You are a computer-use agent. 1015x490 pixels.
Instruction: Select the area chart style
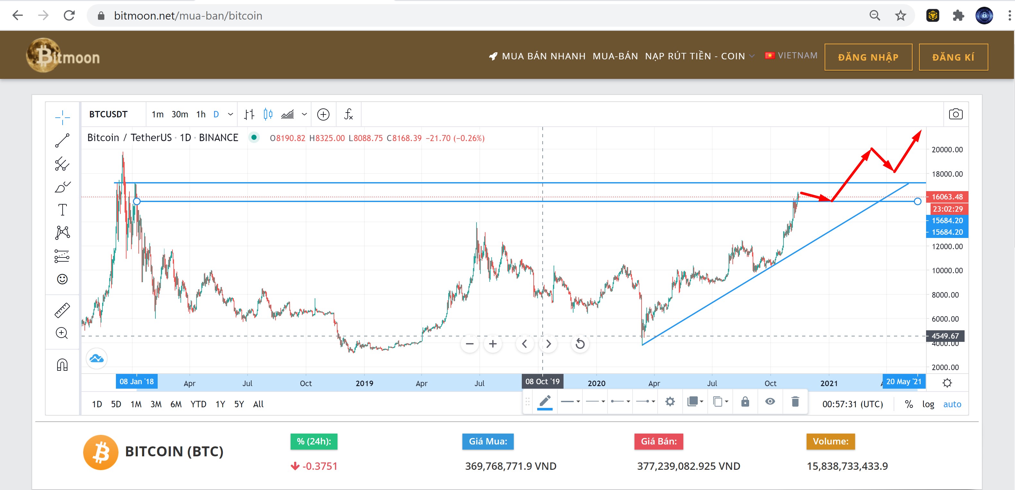tap(288, 114)
